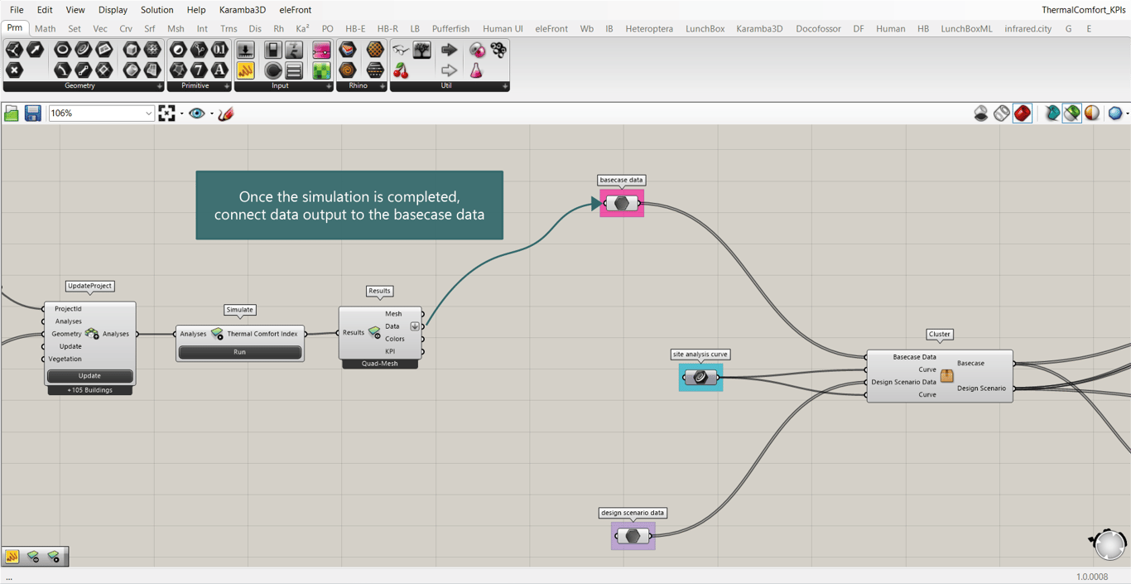1131x584 pixels.
Task: Click the Data output download icon on Results
Action: [415, 326]
